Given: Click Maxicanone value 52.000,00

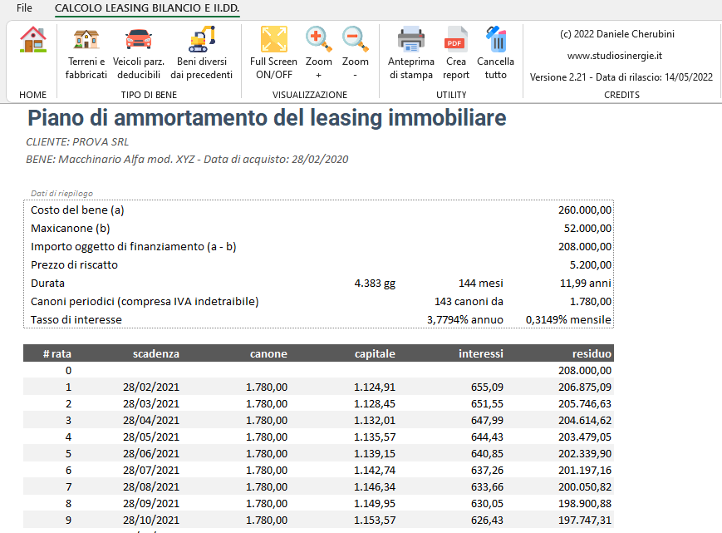Looking at the screenshot, I should coord(587,229).
